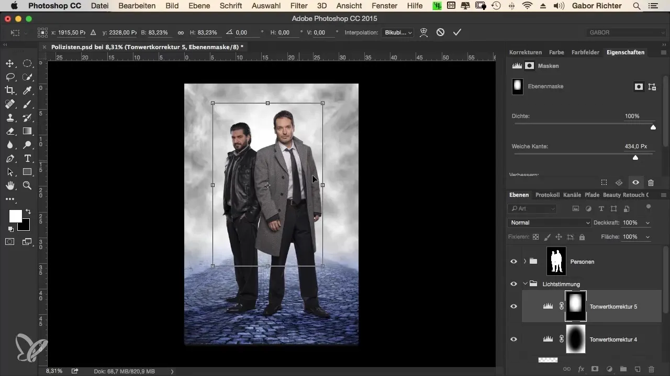This screenshot has width=670, height=376.
Task: Toggle the width-height link in options bar
Action: click(x=181, y=32)
